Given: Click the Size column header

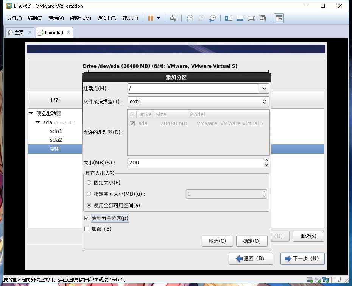Looking at the screenshot, I should click(171, 114).
